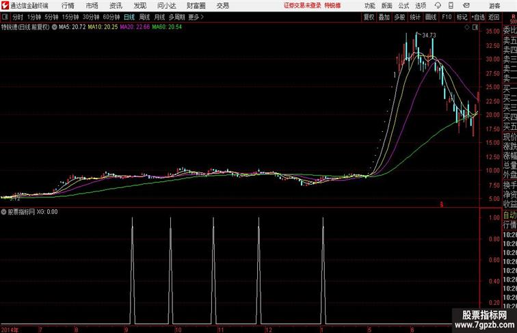Click the 特锐德(日线 前复权) chart title
Screen dimensions: 517x333
[x=25, y=27]
